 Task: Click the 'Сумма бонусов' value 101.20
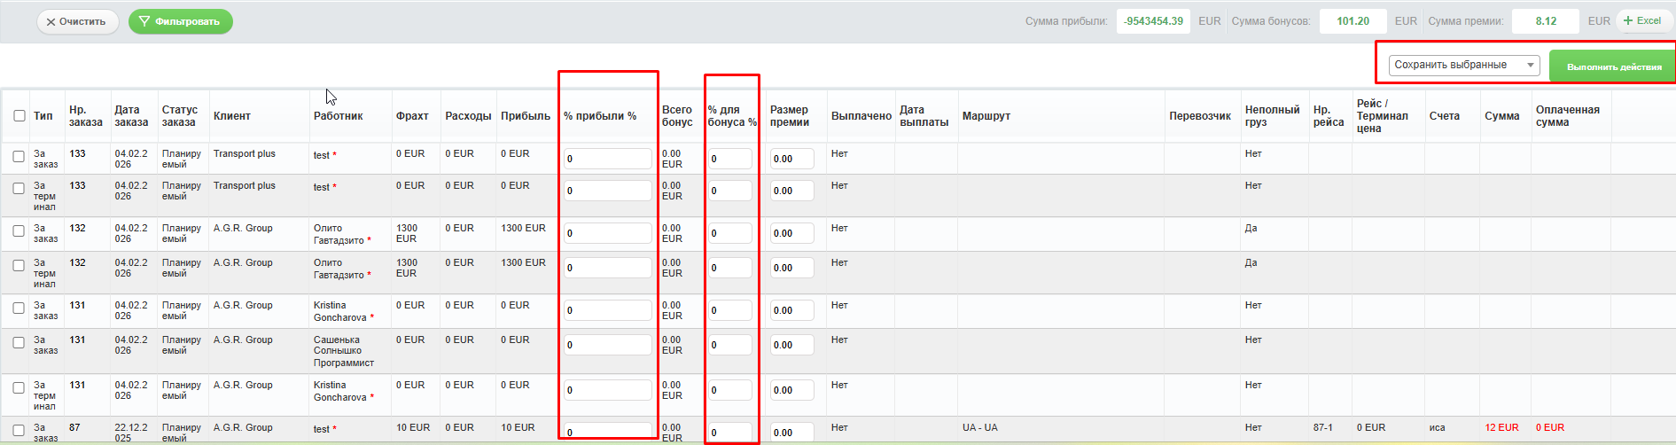(1352, 21)
